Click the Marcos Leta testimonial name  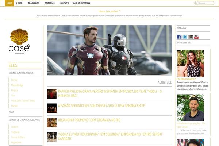pyautogui.click(x=109, y=11)
